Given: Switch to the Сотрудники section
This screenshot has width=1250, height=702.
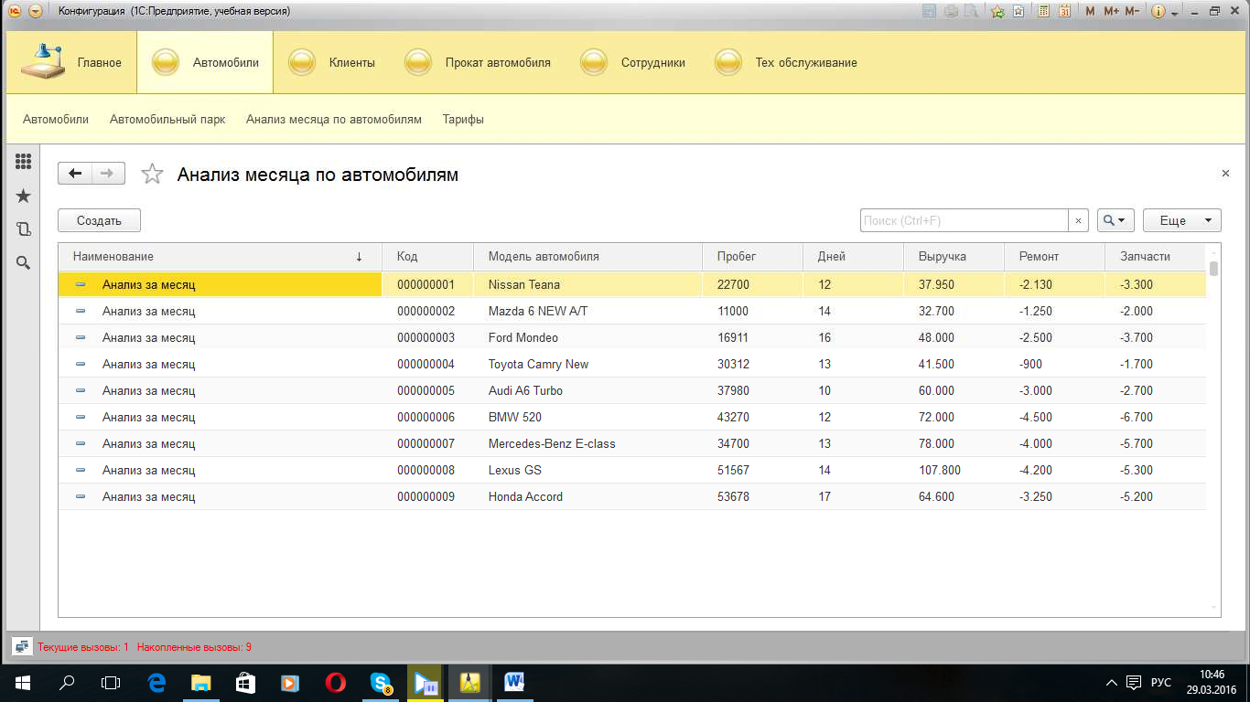Looking at the screenshot, I should (632, 62).
